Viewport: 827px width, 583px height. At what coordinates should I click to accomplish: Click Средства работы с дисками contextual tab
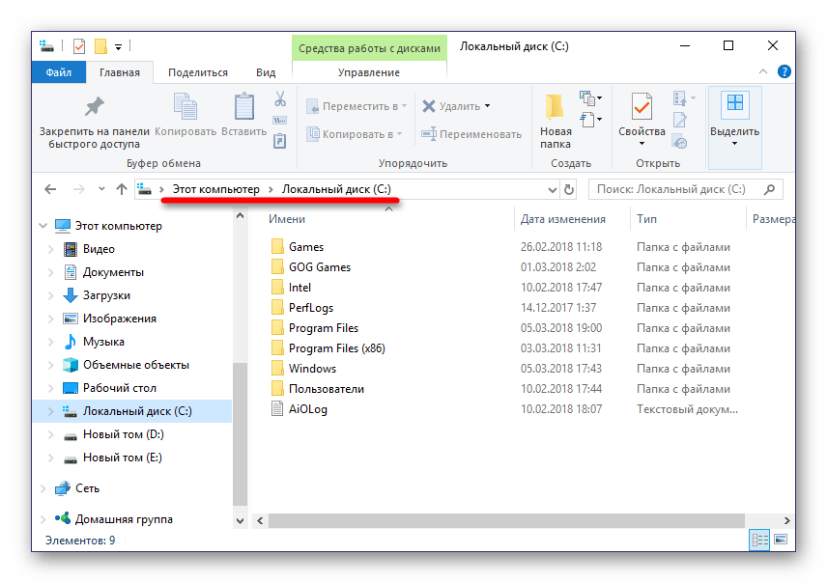coord(369,48)
